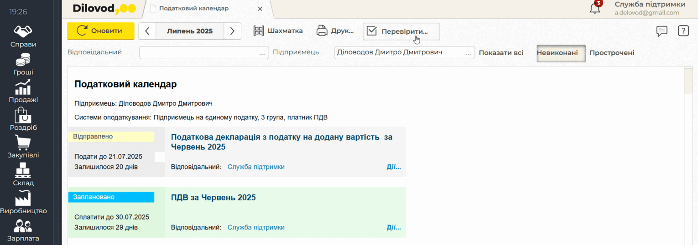Viewport: 698px width, 245px height.
Task: Close the Податковий календар tab
Action: coord(260,9)
